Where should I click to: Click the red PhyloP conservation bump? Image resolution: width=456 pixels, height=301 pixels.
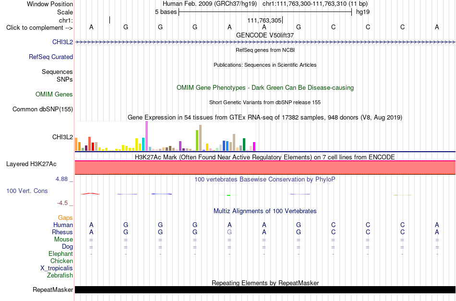point(91,193)
